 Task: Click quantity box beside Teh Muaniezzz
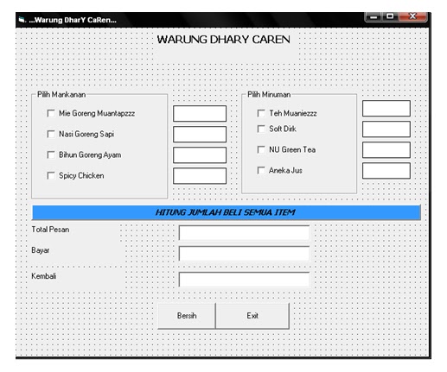click(386, 109)
